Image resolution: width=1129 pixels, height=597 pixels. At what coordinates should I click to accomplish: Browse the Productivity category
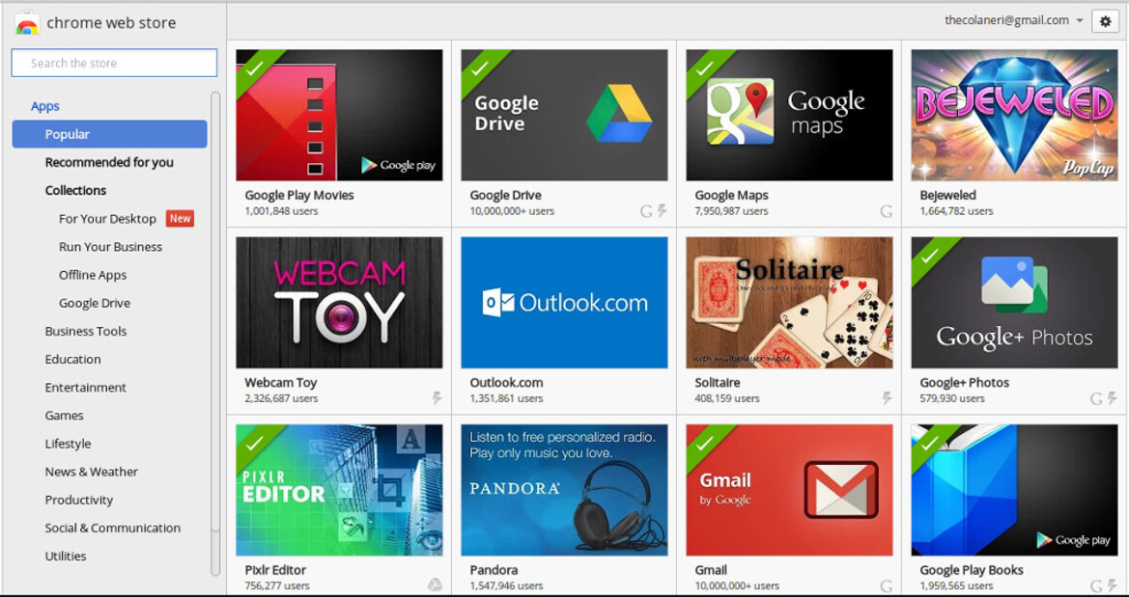point(78,500)
